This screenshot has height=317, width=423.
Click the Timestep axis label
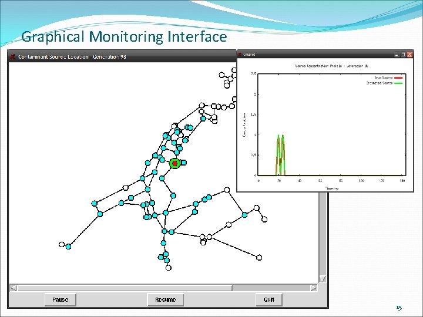(x=332, y=188)
